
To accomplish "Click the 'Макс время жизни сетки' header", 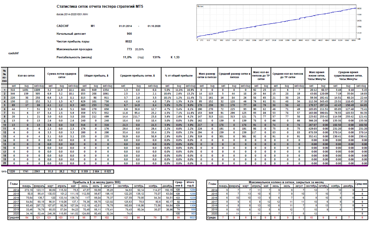I will [317, 76].
